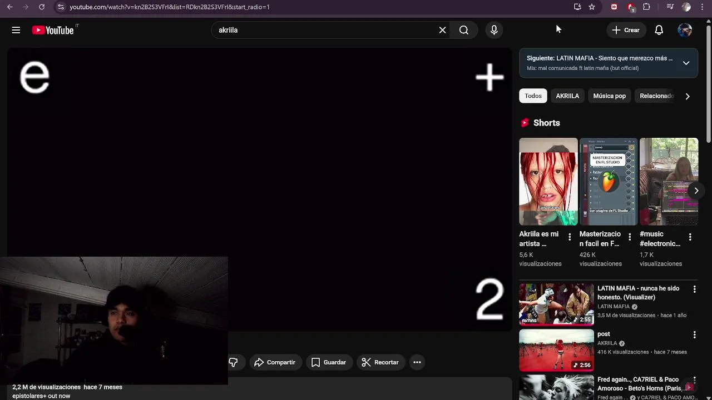
Task: Open the account avatar menu
Action: [x=685, y=30]
